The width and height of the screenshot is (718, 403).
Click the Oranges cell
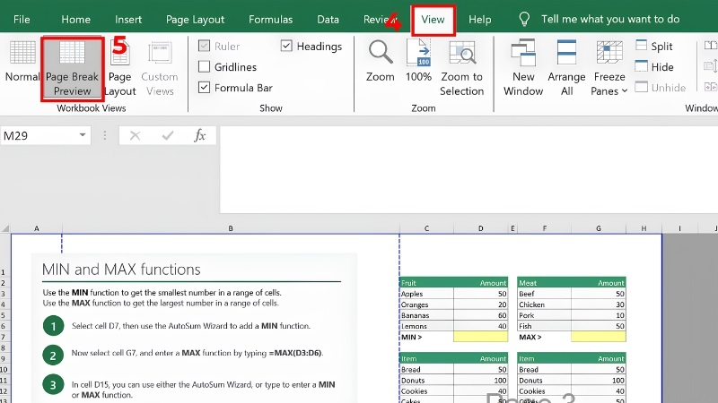click(x=426, y=304)
